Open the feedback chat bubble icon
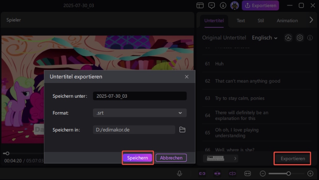The height and width of the screenshot is (180, 319). 212,6
